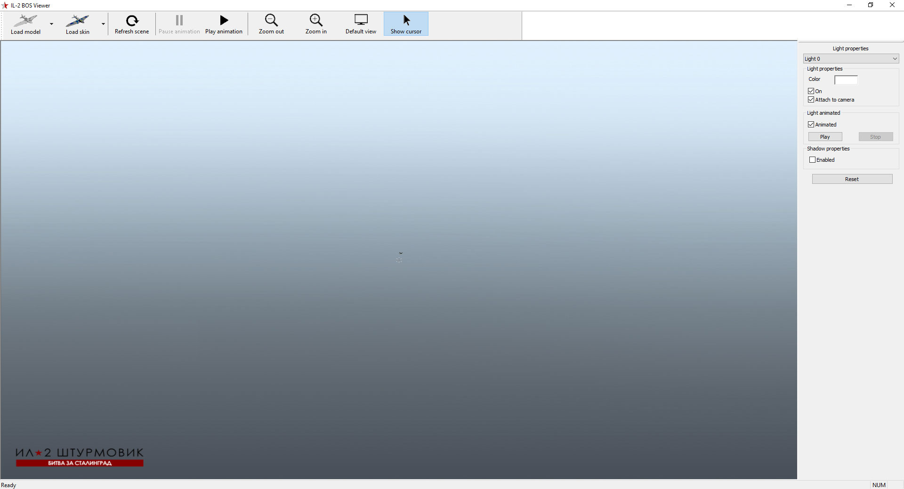The image size is (904, 489).
Task: Open the light Color swatch picker
Action: point(846,80)
